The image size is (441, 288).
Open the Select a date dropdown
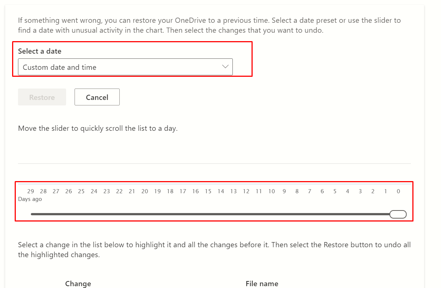(x=125, y=67)
